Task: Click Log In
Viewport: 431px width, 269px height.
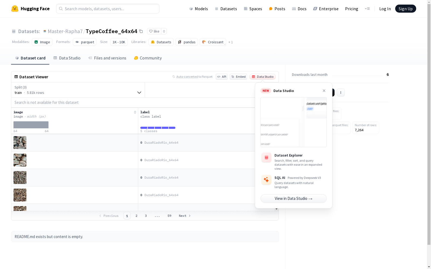Action: click(385, 9)
